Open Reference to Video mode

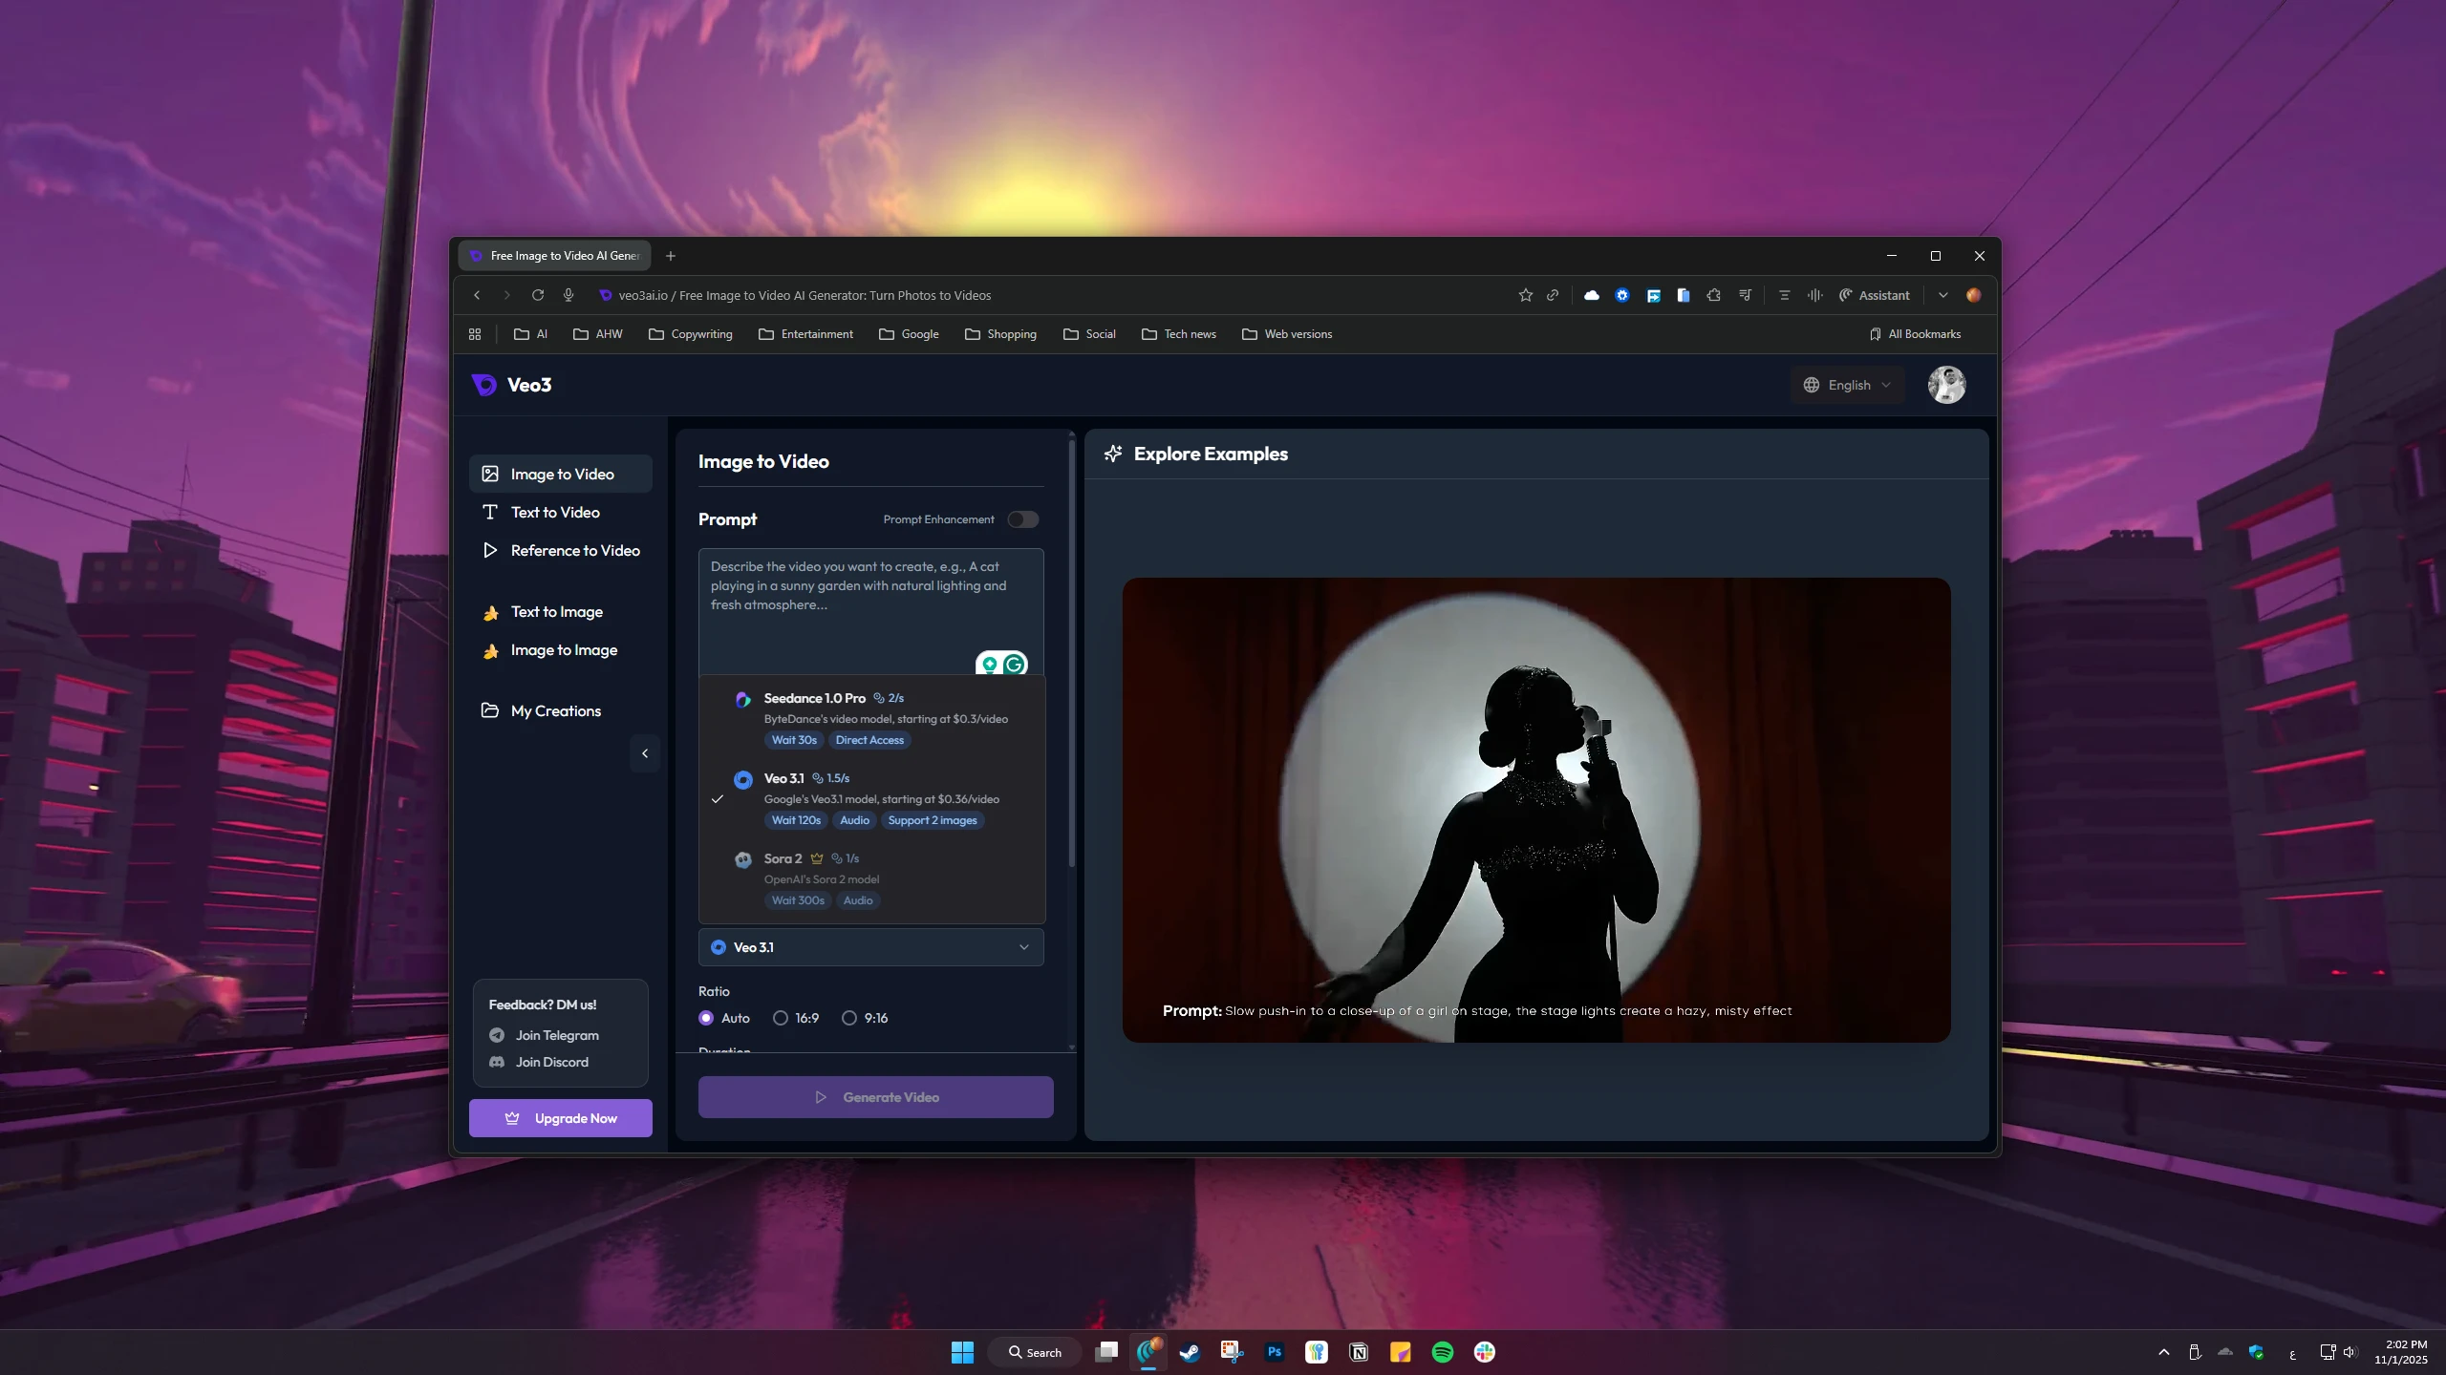574,551
